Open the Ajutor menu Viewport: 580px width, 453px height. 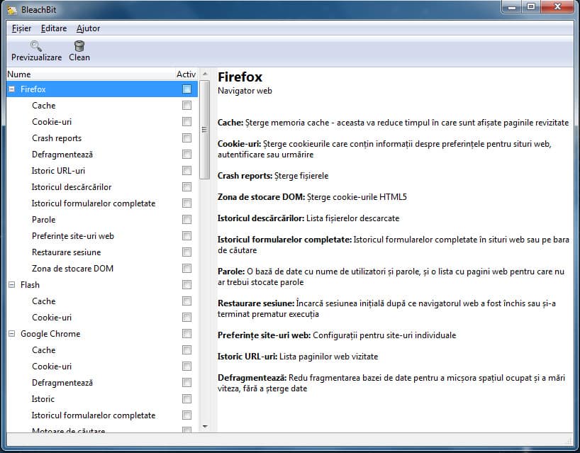[x=88, y=28]
